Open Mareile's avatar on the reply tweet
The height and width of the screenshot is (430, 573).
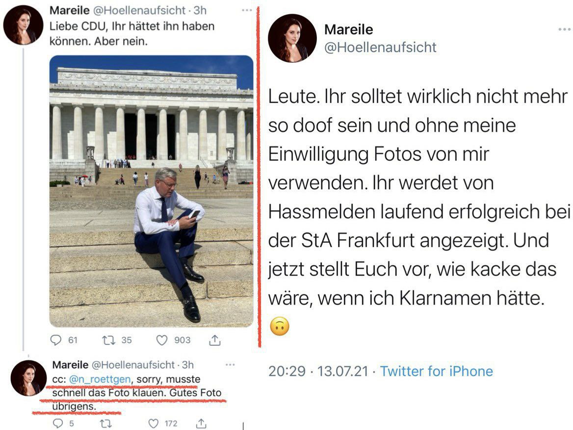(28, 378)
